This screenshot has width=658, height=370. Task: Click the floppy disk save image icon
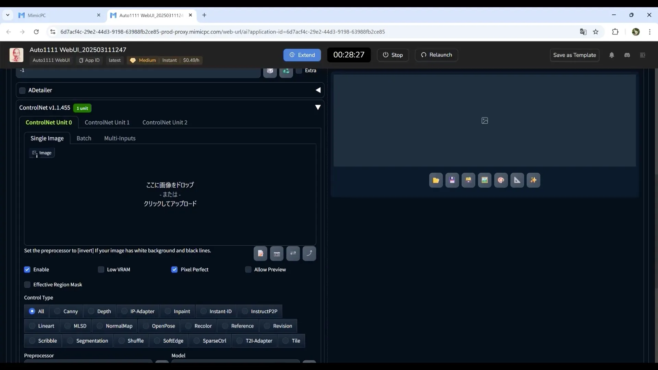click(x=452, y=180)
